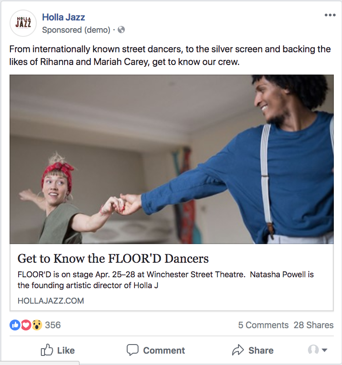The image size is (342, 365).
Task: Click the blue thumbs-up reaction icon
Action: click(15, 325)
